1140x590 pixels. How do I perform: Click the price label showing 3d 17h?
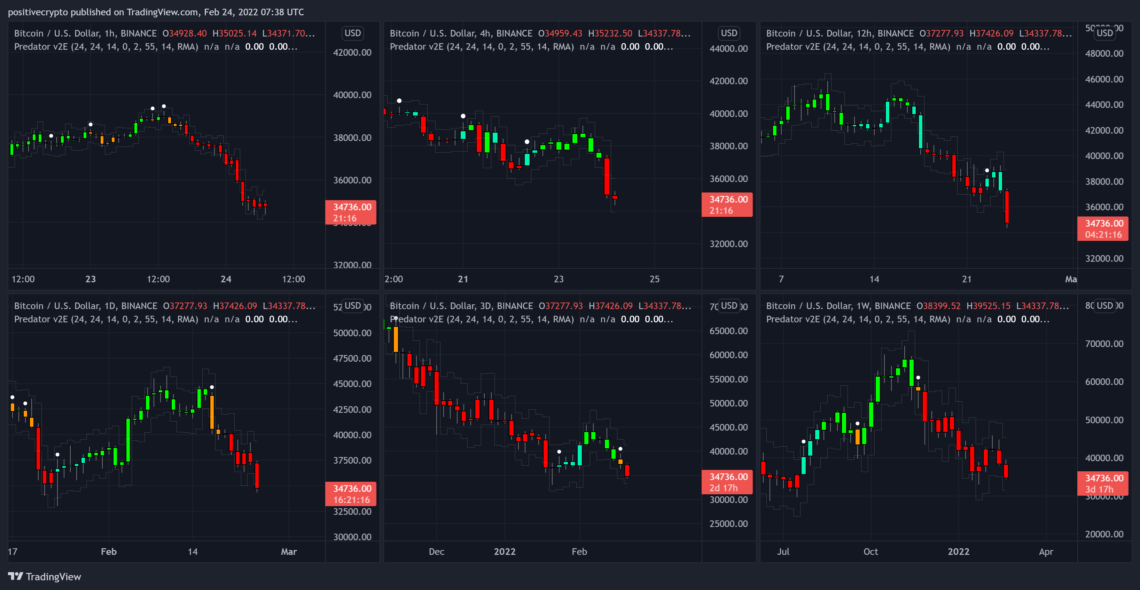(1103, 483)
